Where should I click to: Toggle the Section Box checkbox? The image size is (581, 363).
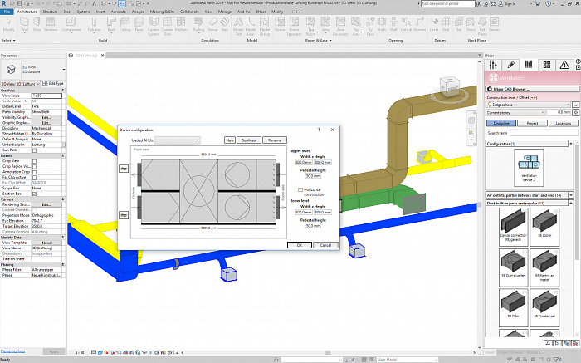pyautogui.click(x=35, y=194)
